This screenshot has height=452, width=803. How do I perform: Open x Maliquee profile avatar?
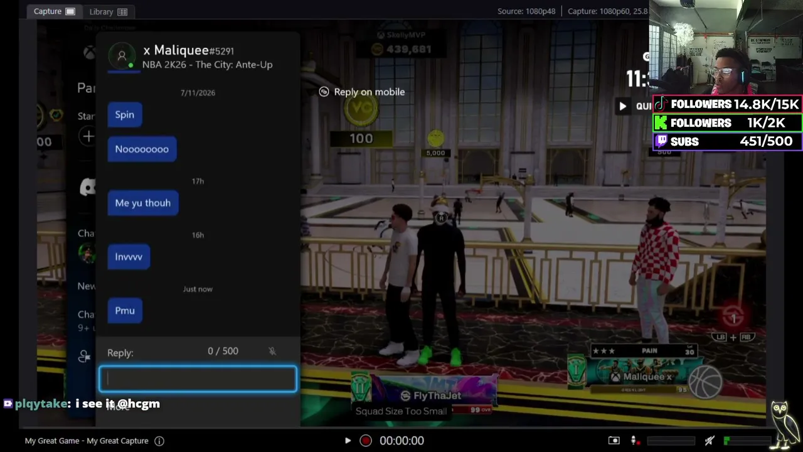coord(122,56)
